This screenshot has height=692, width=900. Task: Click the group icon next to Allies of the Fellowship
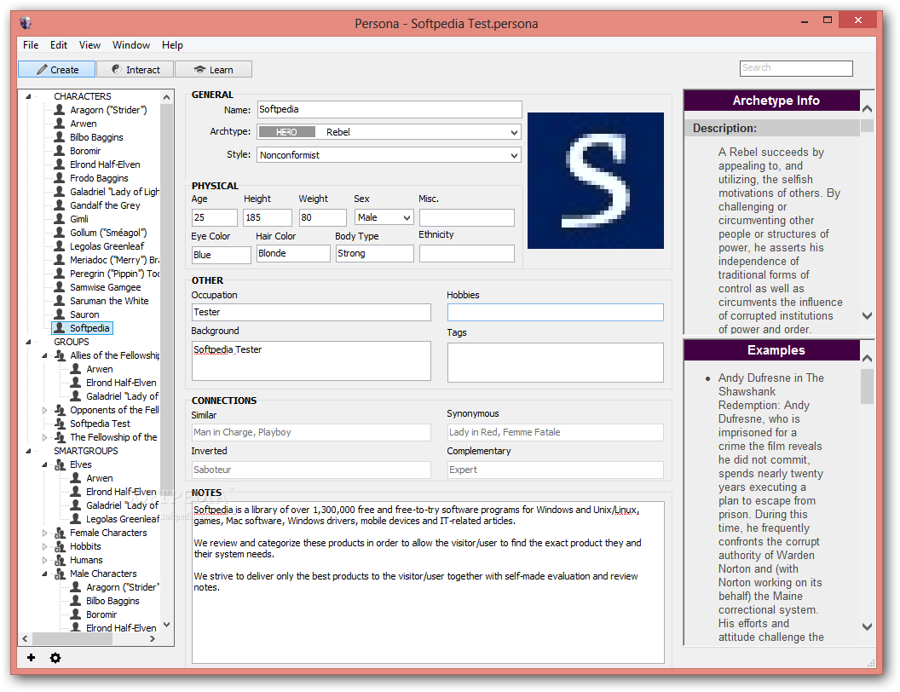[x=60, y=355]
